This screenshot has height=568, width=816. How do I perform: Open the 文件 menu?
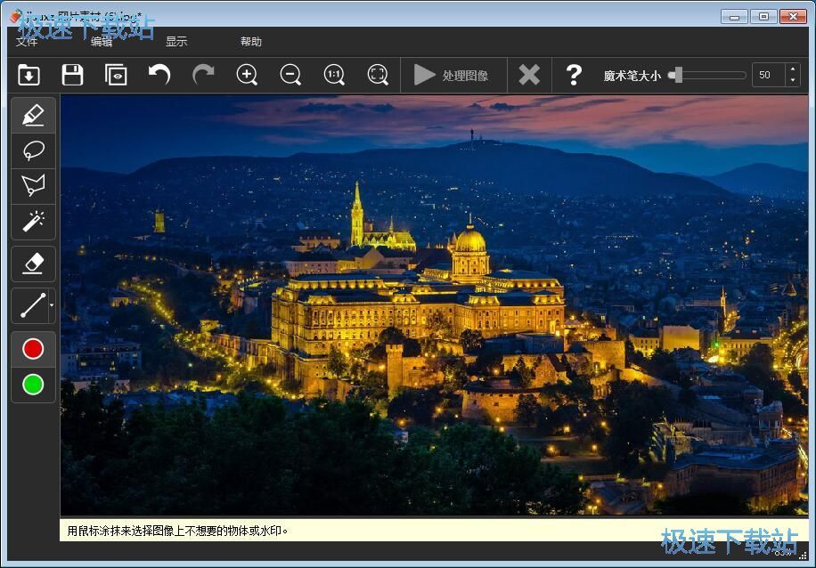[x=27, y=42]
